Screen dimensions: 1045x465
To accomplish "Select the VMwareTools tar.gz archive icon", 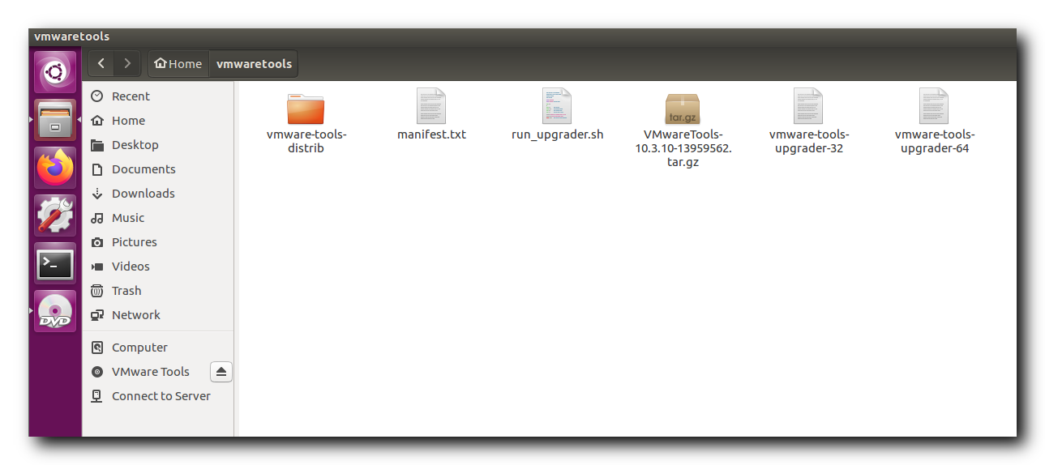I will (683, 108).
